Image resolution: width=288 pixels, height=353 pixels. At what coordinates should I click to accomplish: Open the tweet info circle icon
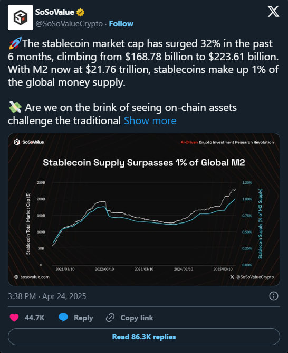273,296
